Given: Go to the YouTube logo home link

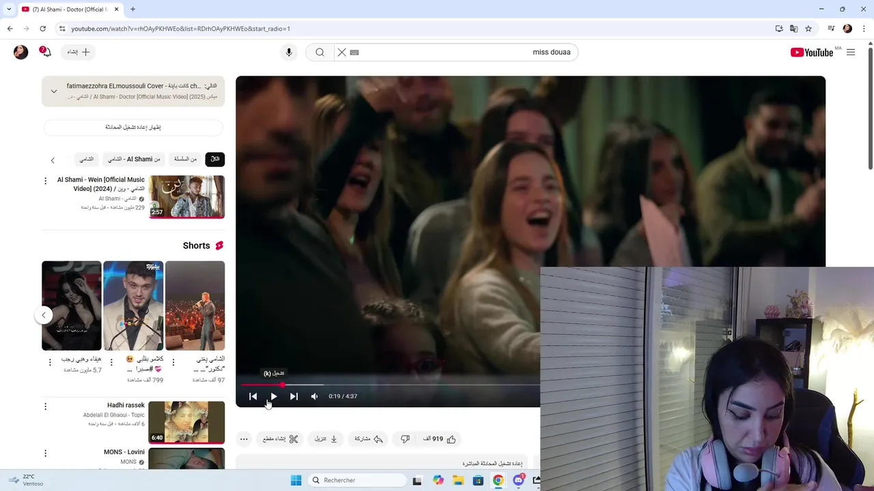Looking at the screenshot, I should (x=812, y=53).
